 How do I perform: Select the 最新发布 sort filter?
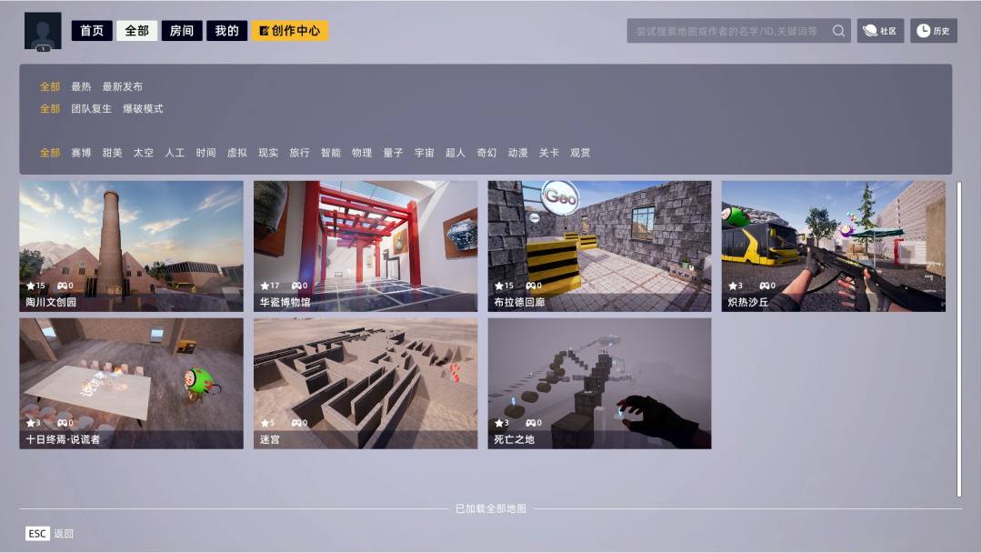[122, 86]
